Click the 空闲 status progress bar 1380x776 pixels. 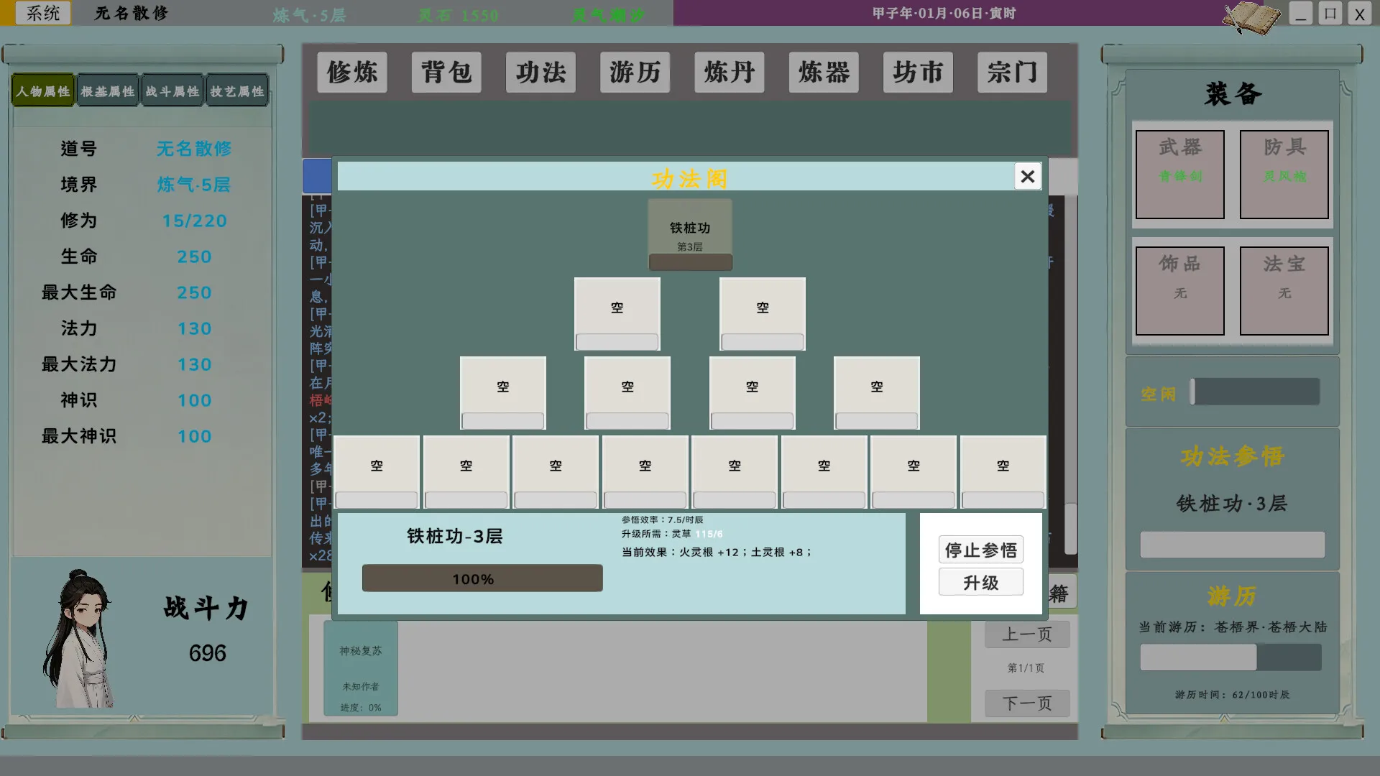coord(1255,392)
